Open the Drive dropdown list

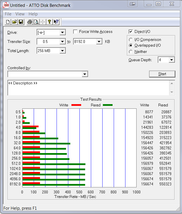63,32
